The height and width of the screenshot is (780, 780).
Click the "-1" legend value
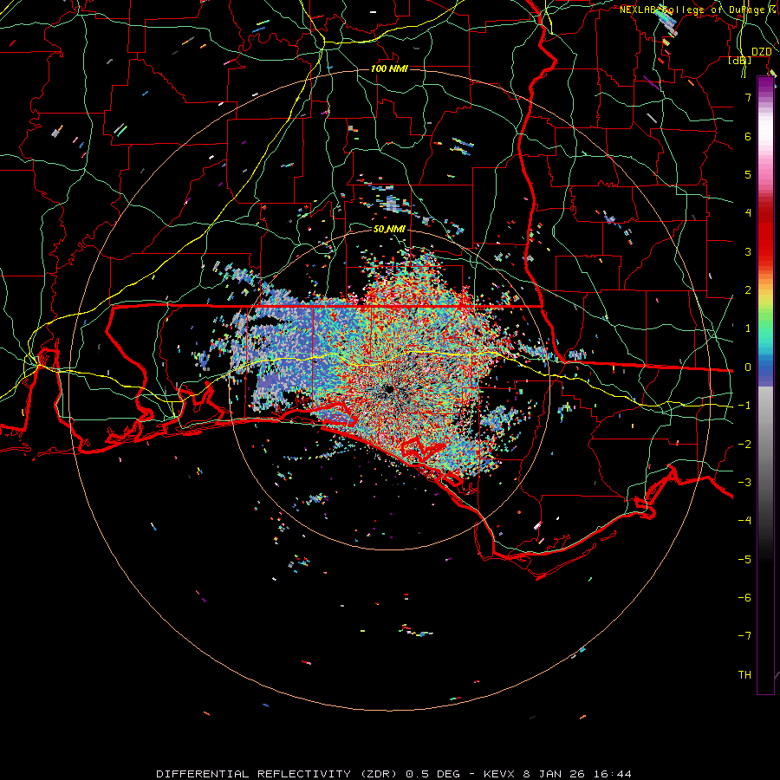[744, 406]
